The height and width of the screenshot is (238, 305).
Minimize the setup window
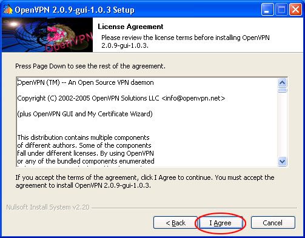point(267,10)
